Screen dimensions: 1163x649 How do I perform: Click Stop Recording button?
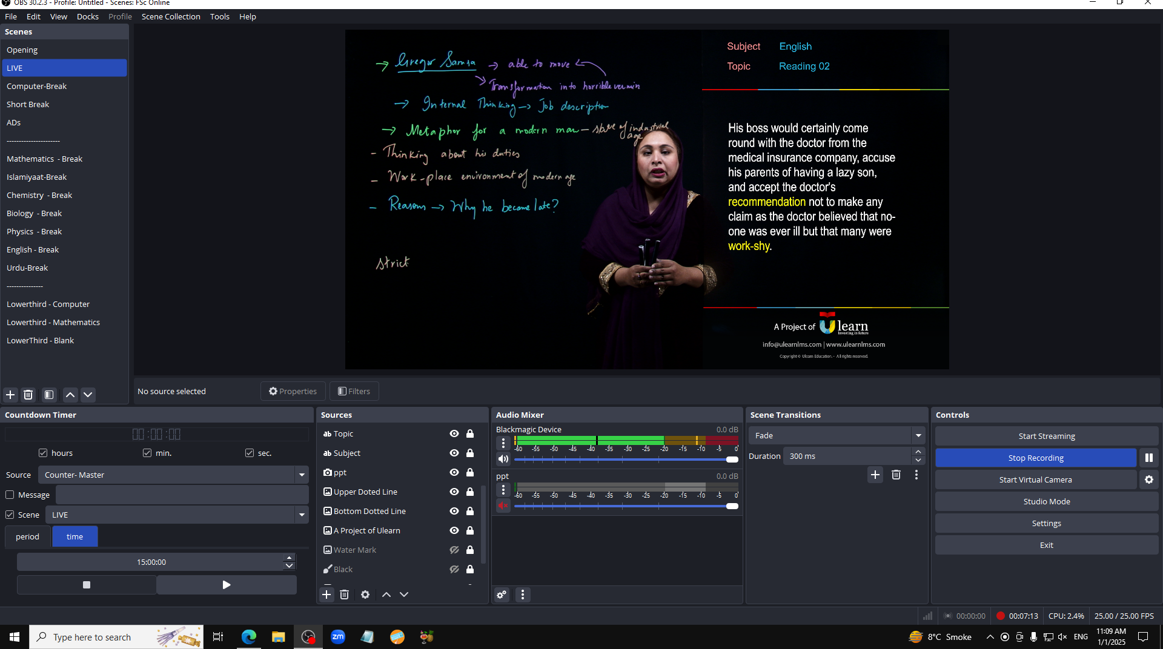tap(1036, 458)
